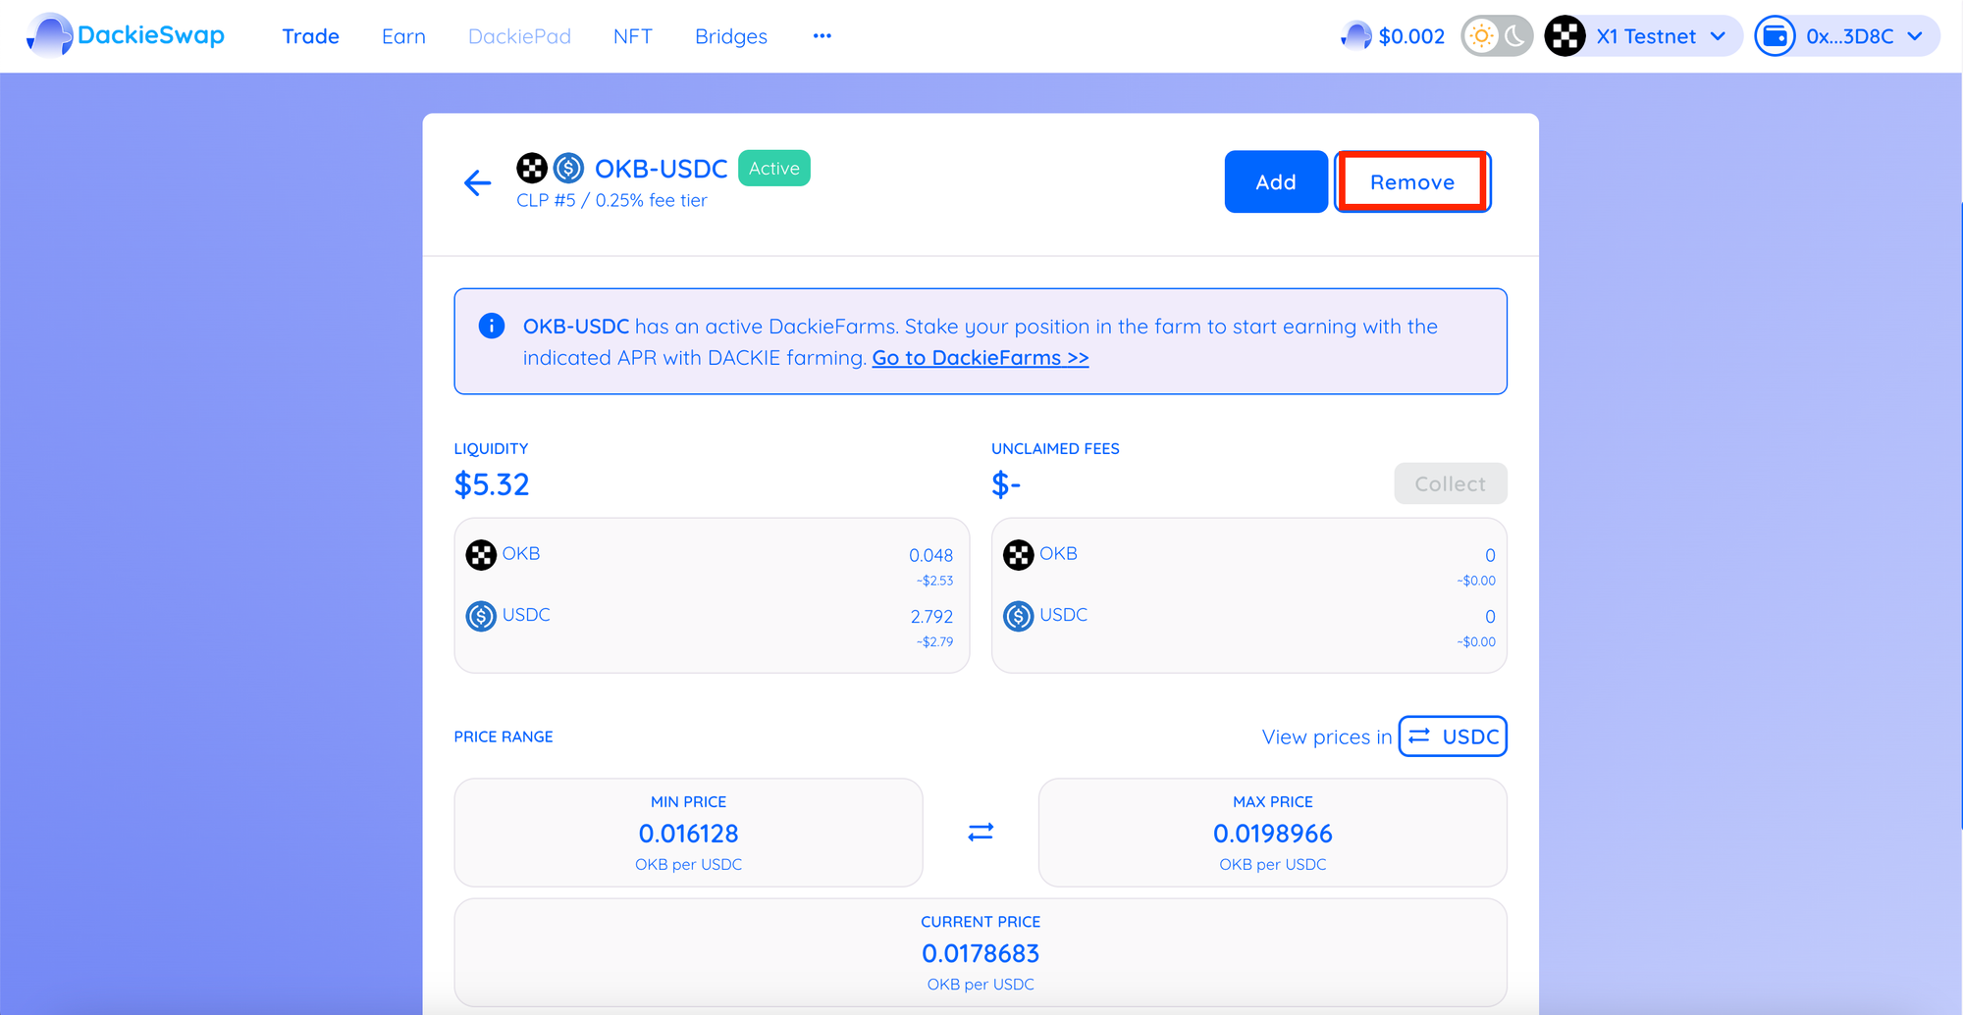The image size is (1963, 1015).
Task: Click the USDC token icon in title
Action: [568, 168]
